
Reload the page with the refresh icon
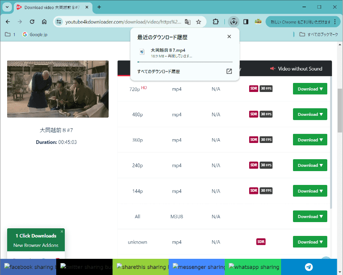(32, 21)
